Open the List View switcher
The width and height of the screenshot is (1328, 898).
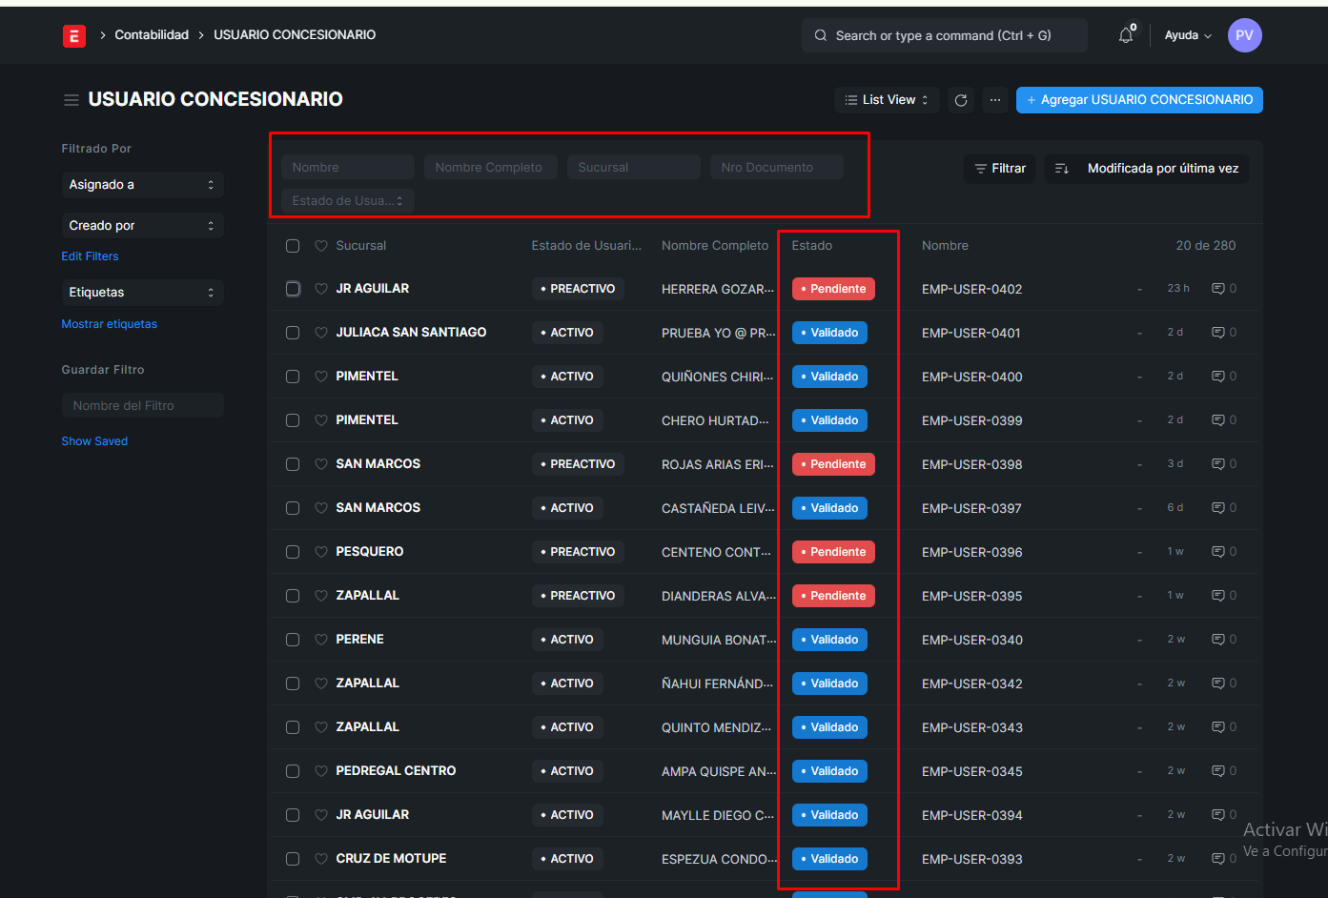(887, 100)
